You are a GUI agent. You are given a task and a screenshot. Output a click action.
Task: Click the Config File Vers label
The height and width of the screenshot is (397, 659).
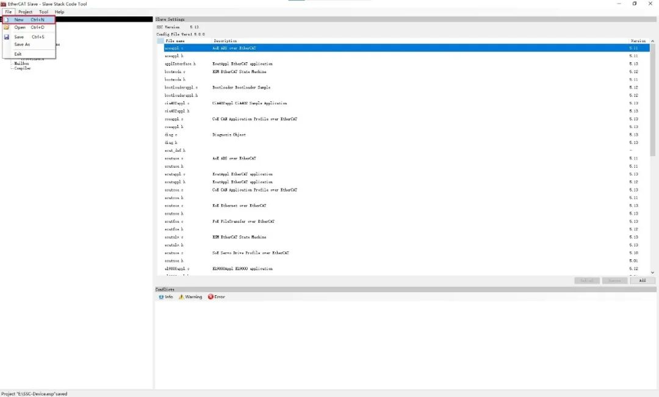point(175,34)
